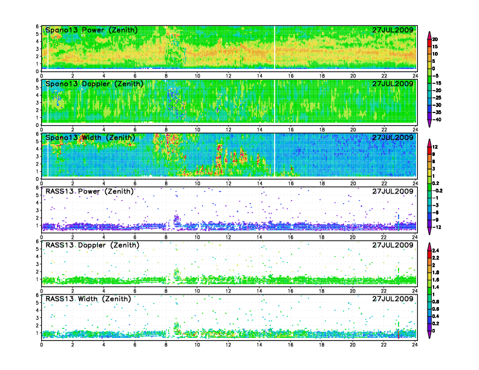The image size is (479, 370).
Task: Click the '-25' label on the top color bar
Action: click(x=437, y=98)
